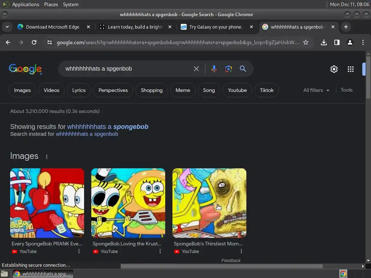Select the Meme filter chip
This screenshot has height=278, width=371.
[x=183, y=90]
